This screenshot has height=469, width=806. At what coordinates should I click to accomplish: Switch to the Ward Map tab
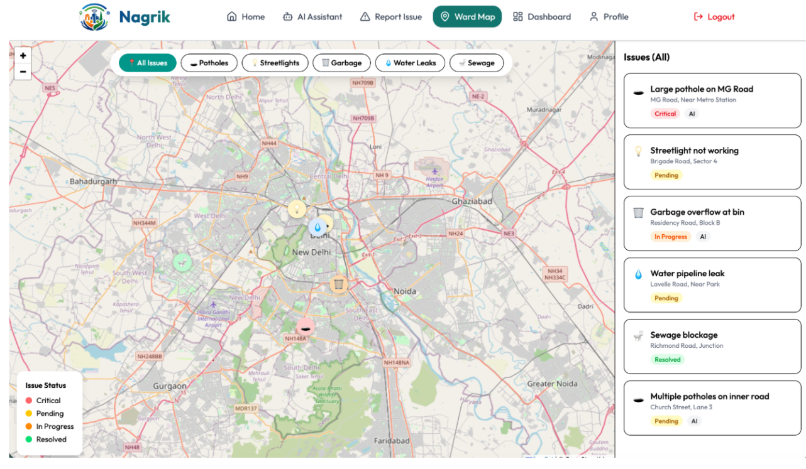coord(467,17)
